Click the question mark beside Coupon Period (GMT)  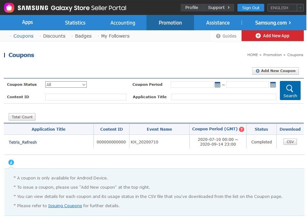242,129
